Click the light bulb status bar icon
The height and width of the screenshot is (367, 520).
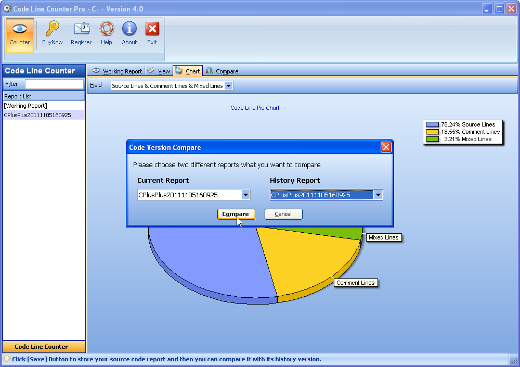[x=6, y=359]
